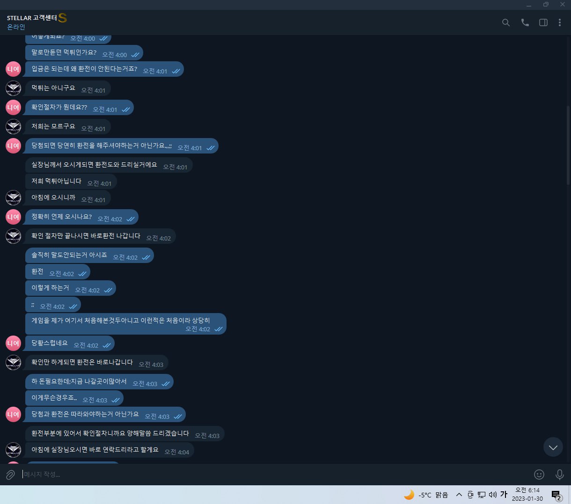
Task: Open the three-dot more options menu
Action: [560, 22]
